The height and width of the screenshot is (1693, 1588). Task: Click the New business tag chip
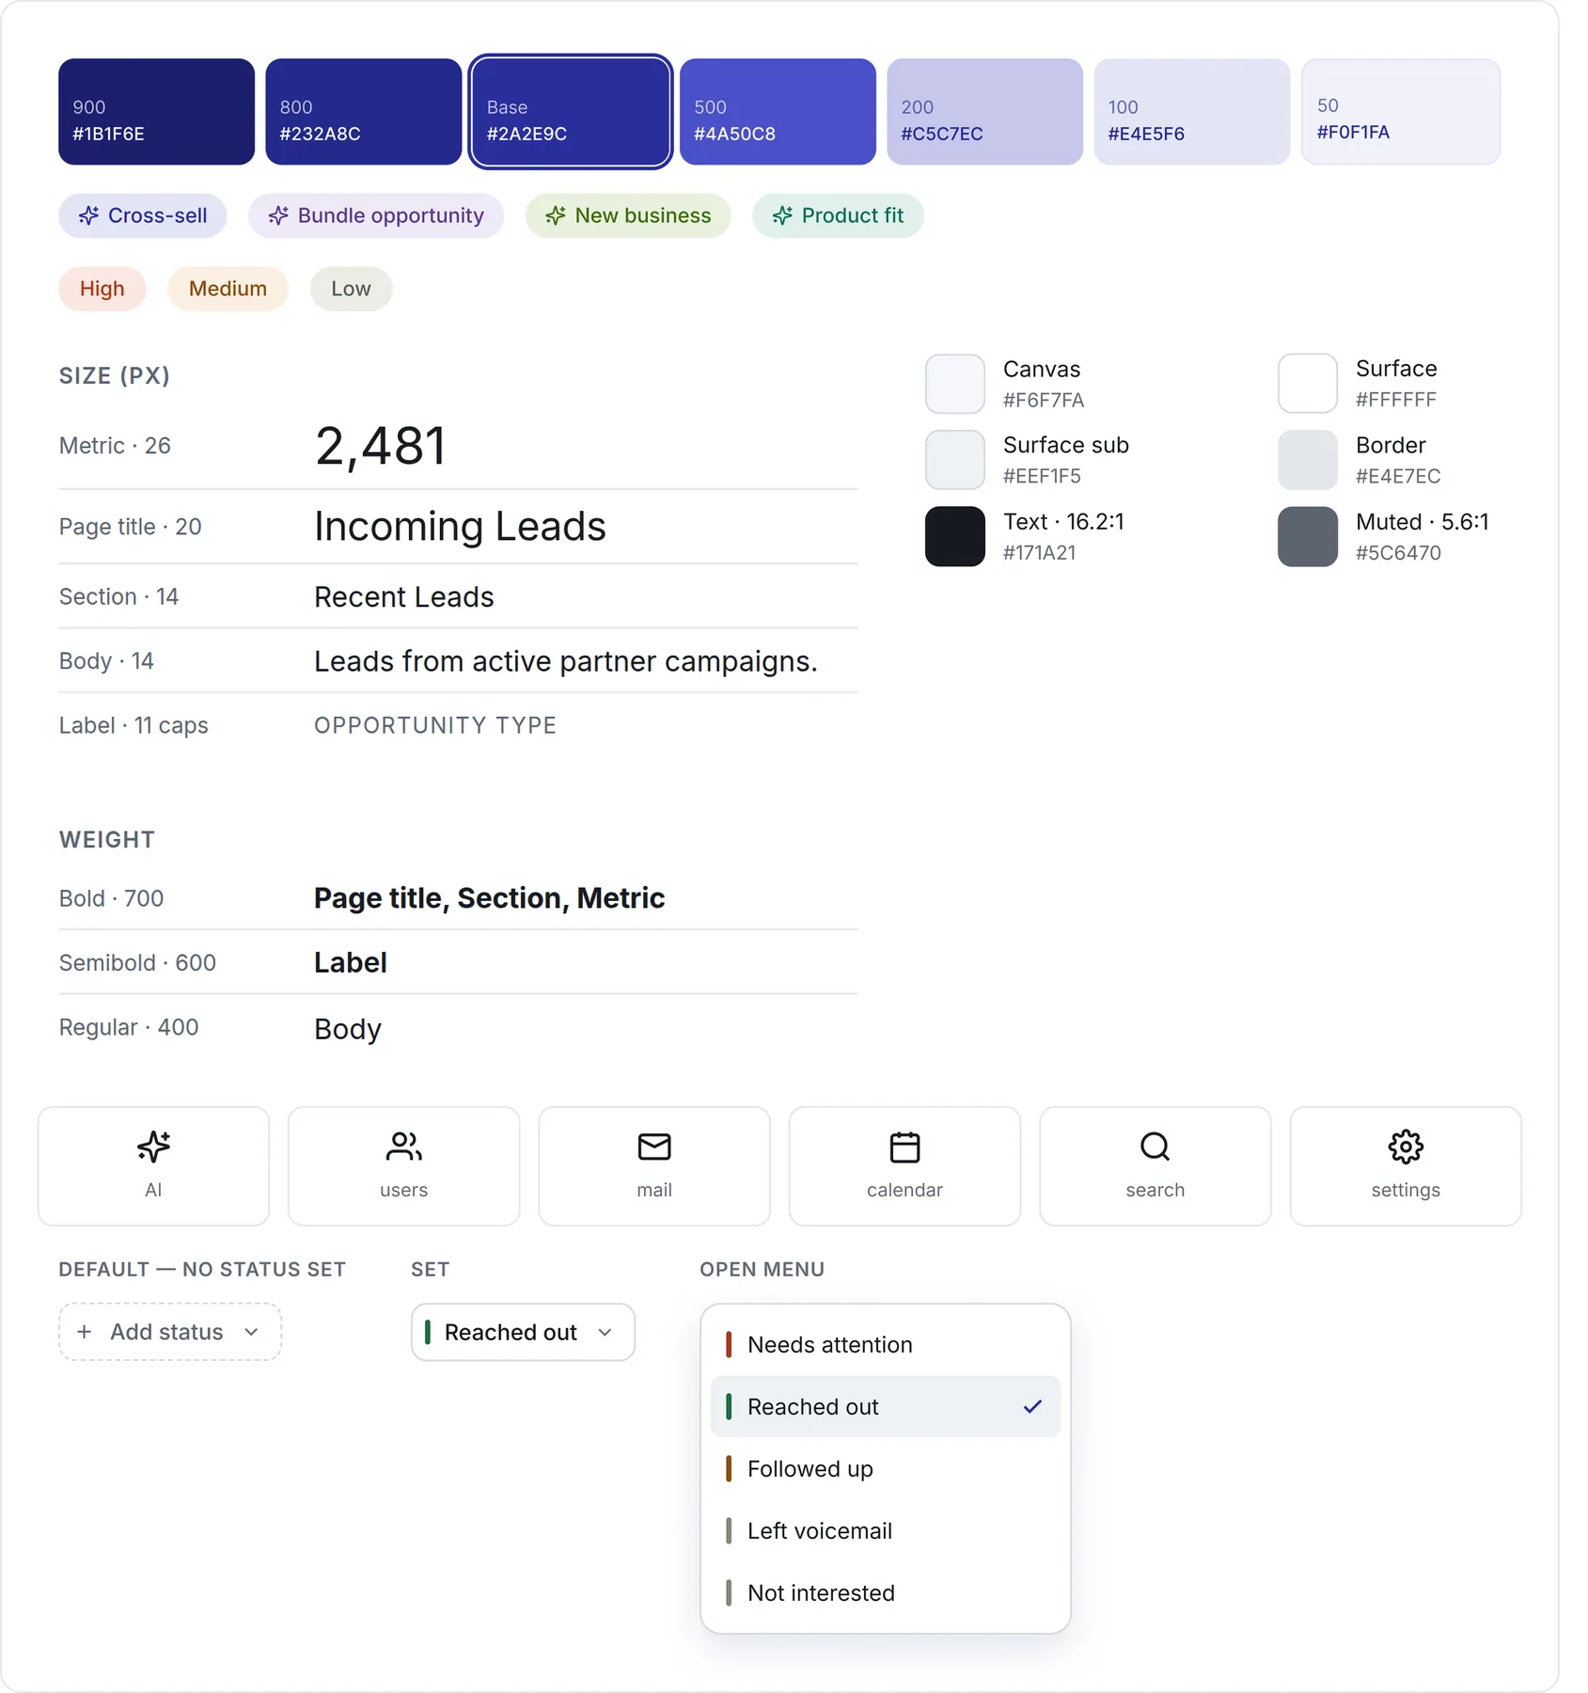click(628, 215)
